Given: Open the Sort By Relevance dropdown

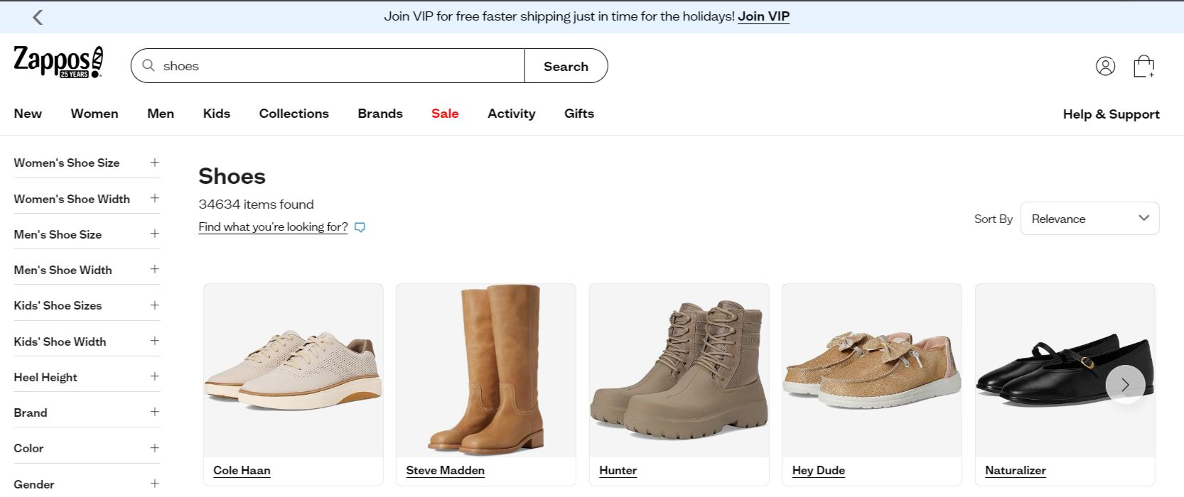Looking at the screenshot, I should point(1089,219).
